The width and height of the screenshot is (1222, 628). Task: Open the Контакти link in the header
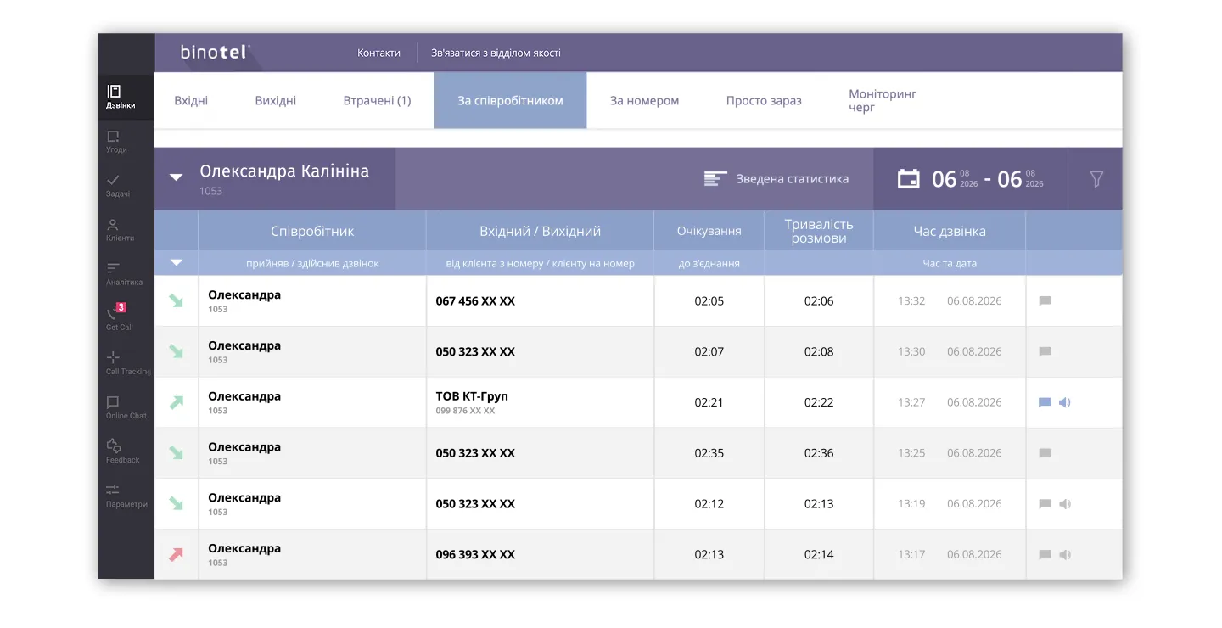378,53
